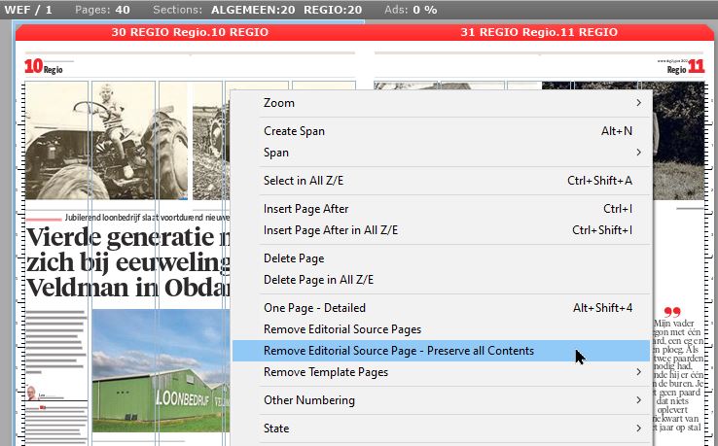Expand the State submenu

[x=276, y=429]
